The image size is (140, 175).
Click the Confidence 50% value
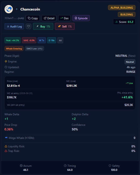[x=75, y=129]
